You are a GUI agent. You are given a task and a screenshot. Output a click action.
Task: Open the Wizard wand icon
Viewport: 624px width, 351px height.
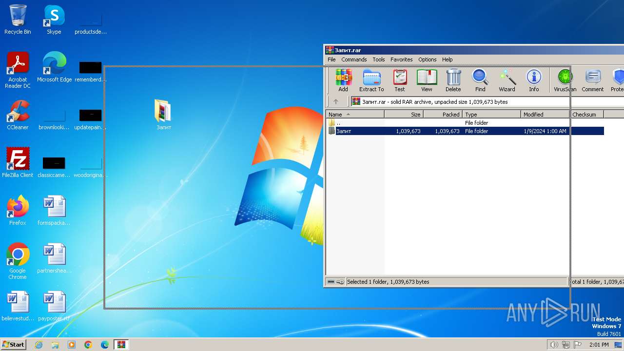[507, 80]
